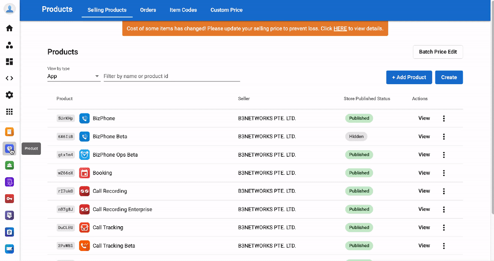Click the Call Tracking product icon
This screenshot has height=261, width=494.
pos(85,227)
